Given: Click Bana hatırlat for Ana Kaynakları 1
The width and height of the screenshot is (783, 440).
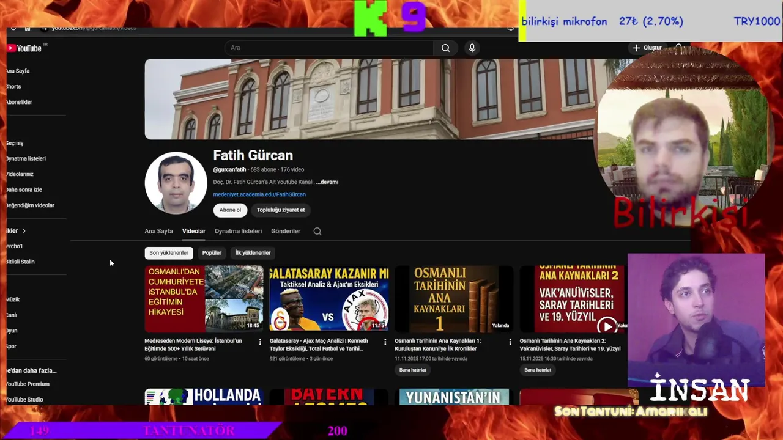Looking at the screenshot, I should pos(413,370).
